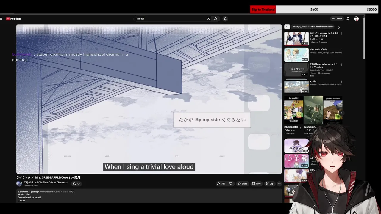Start voice search with the microphone

(225, 19)
